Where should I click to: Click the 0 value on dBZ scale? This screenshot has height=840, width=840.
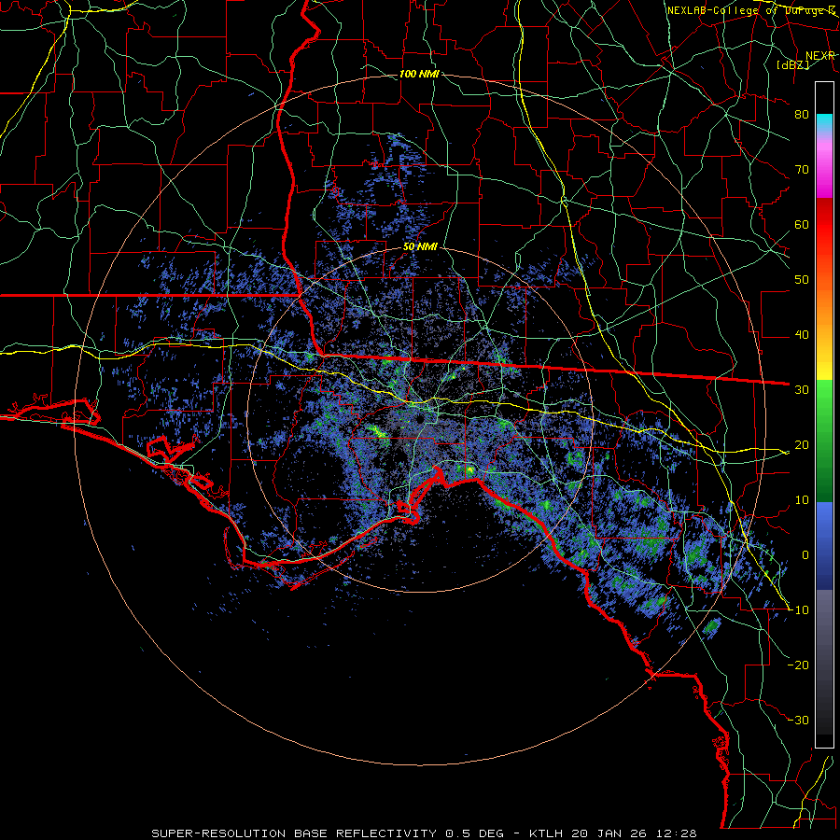(x=805, y=555)
